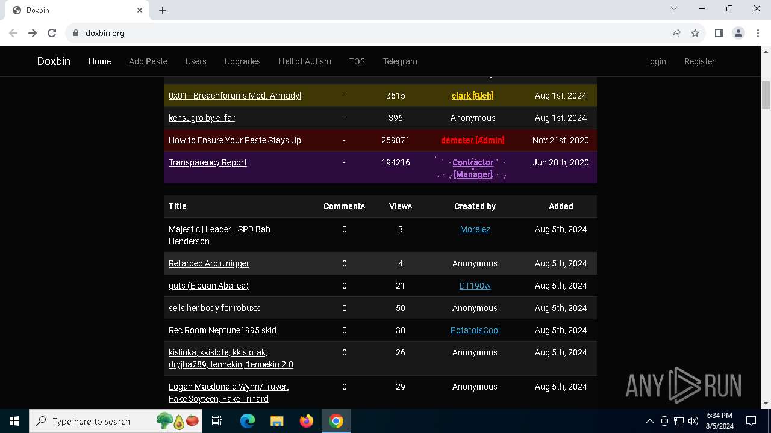Open the clark [Rich] user profile

[x=473, y=96]
